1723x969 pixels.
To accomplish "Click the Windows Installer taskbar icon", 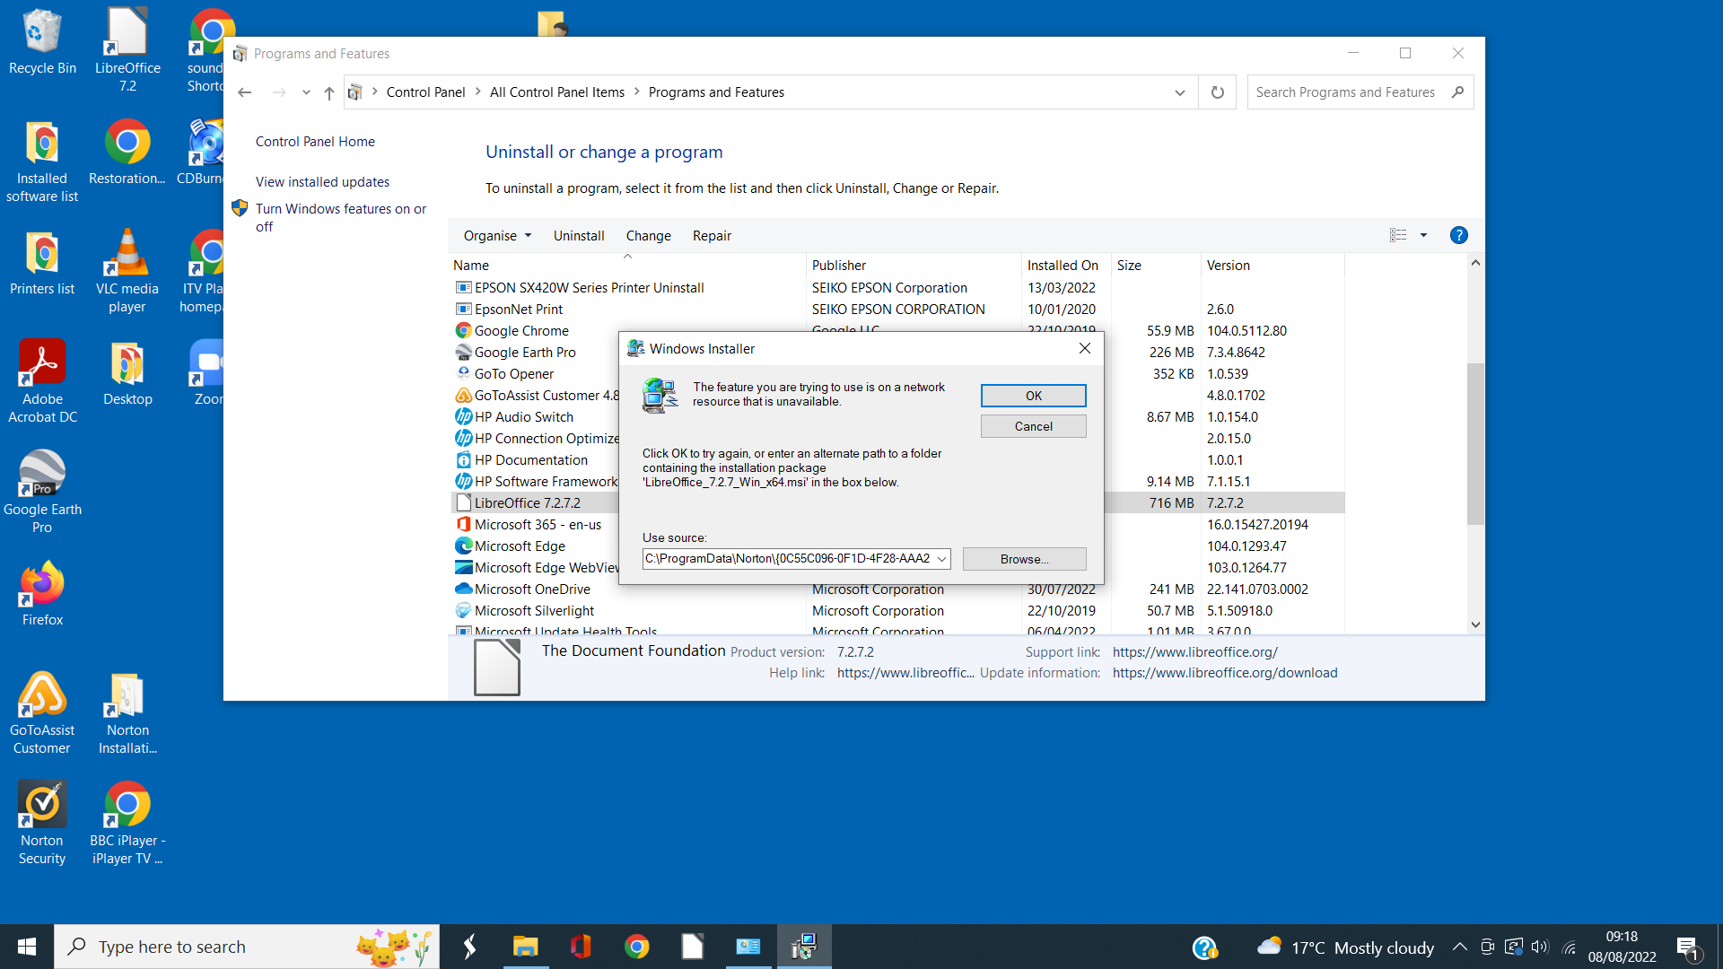I will point(804,947).
